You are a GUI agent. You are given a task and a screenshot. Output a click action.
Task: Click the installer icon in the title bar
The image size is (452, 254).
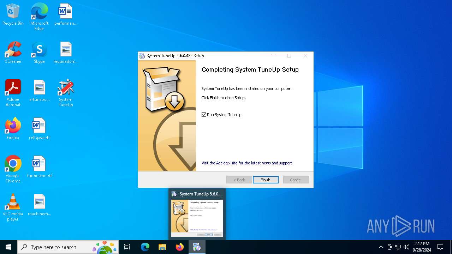pyautogui.click(x=142, y=56)
